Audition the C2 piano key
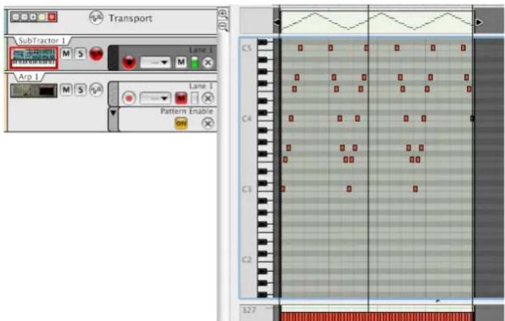505x321 pixels. 266,259
